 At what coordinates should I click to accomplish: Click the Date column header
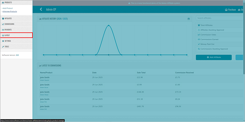[94, 73]
